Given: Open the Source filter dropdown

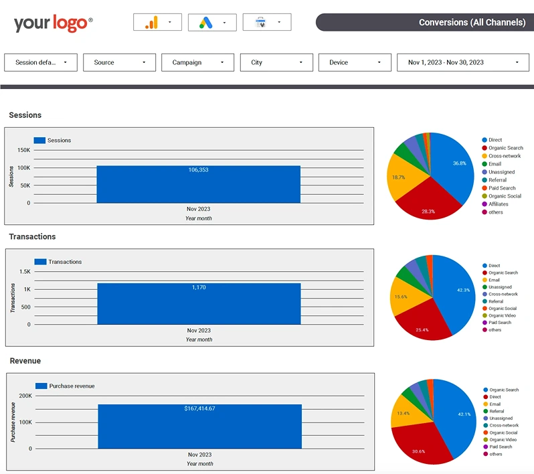Looking at the screenshot, I should pyautogui.click(x=120, y=62).
